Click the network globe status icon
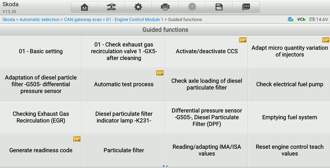330x168 pixels. 290,20
